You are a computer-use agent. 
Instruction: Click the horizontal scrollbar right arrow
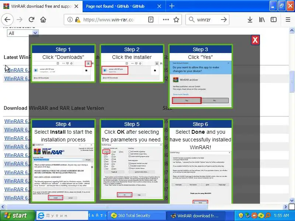(285, 207)
